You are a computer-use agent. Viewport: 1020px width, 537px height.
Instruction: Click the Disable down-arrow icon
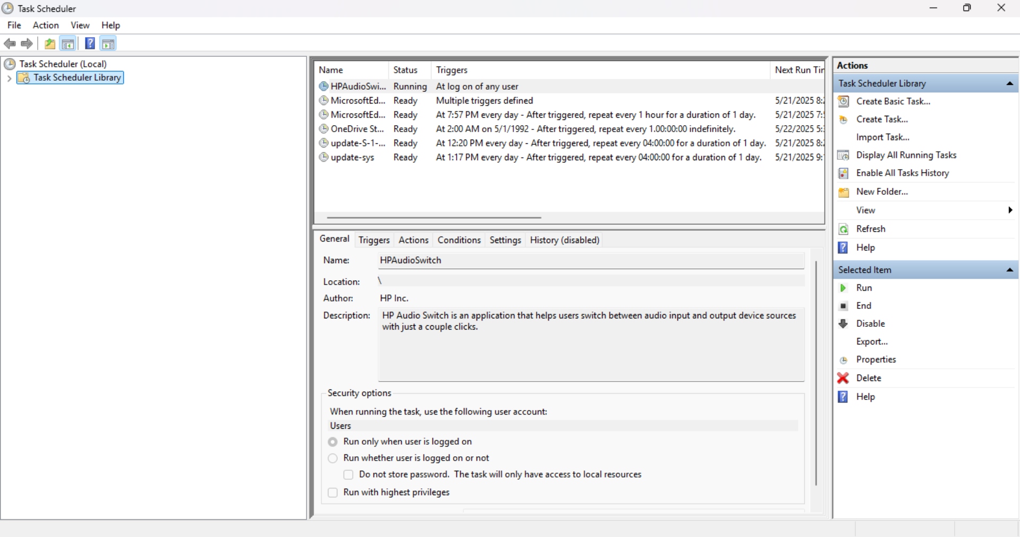pos(843,324)
